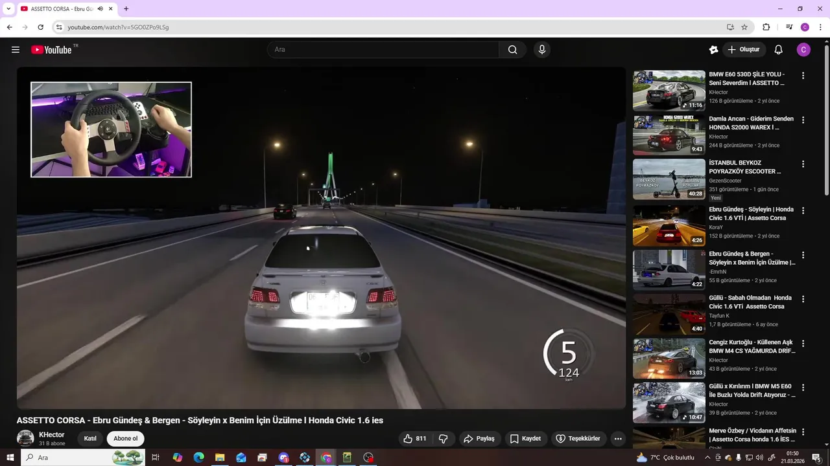Open a new browser tab
Viewport: 830px width, 466px height.
click(126, 9)
